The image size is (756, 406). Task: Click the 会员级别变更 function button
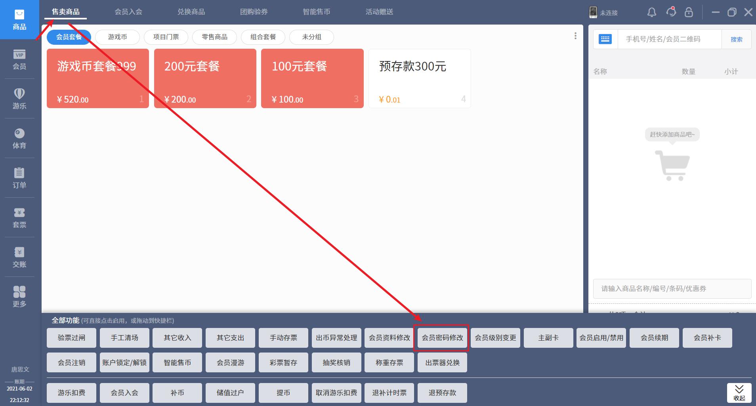pyautogui.click(x=495, y=338)
